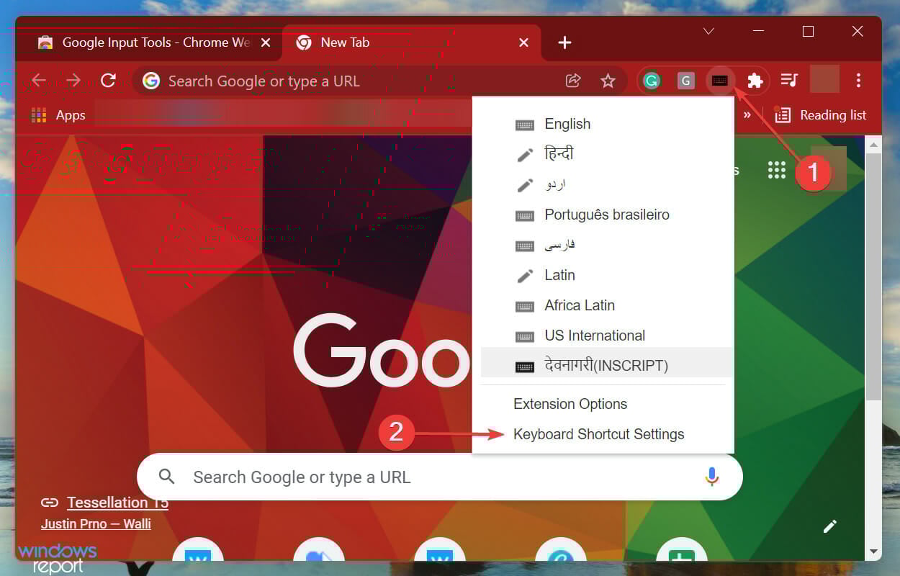Open the Grammarly extension icon

pyautogui.click(x=652, y=81)
